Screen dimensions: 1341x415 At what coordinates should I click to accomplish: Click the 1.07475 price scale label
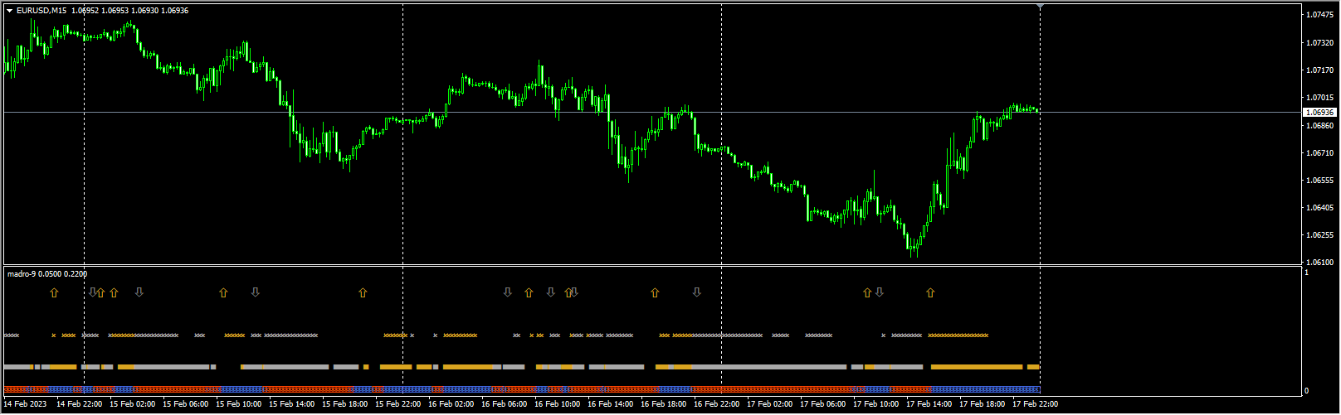pyautogui.click(x=1319, y=15)
